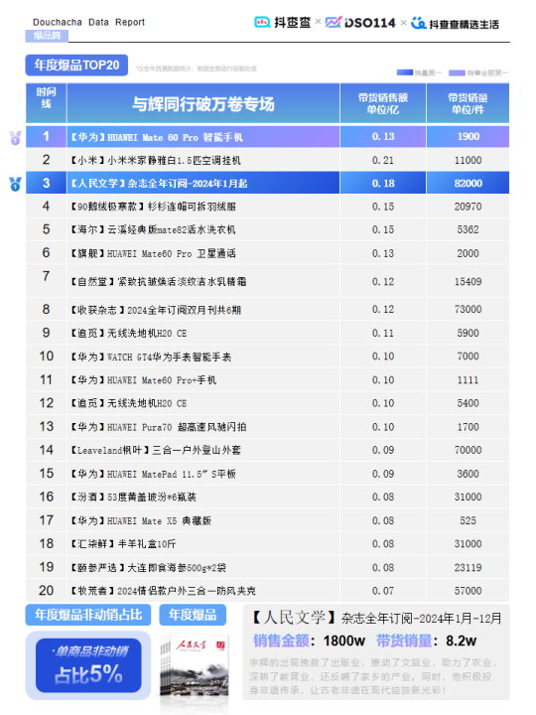Select row 9 追觅 无线洗地机H20 CE

268,333
